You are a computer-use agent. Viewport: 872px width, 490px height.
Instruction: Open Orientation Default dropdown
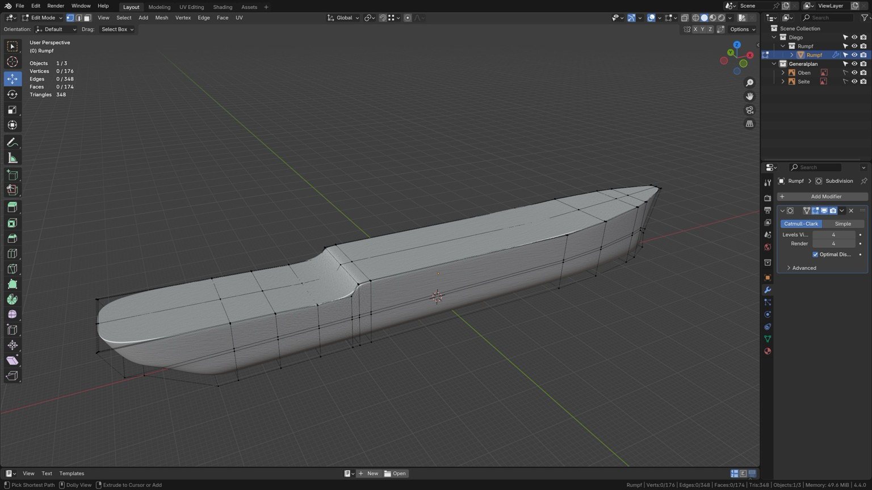[56, 29]
